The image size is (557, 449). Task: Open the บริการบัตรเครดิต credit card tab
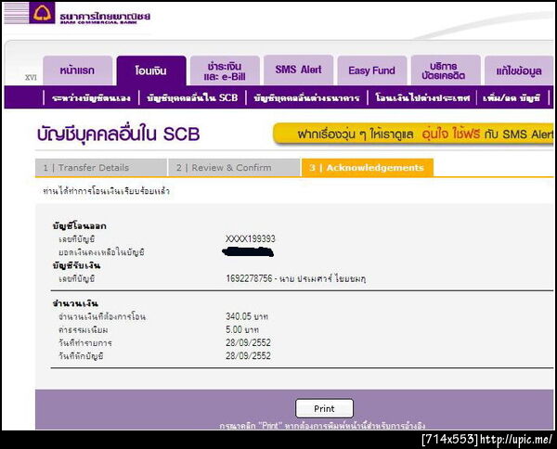446,71
